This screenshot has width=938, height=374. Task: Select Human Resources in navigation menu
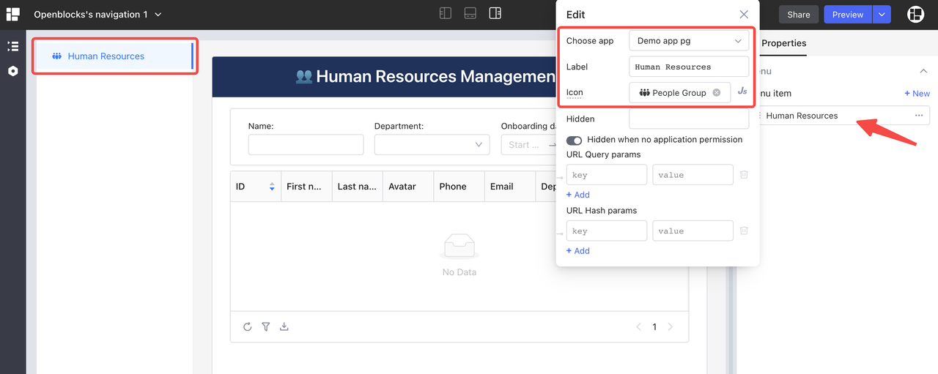[106, 56]
